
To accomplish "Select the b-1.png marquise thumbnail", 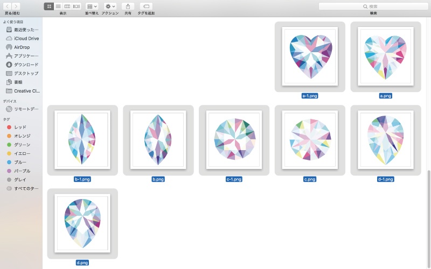I will pos(82,140).
